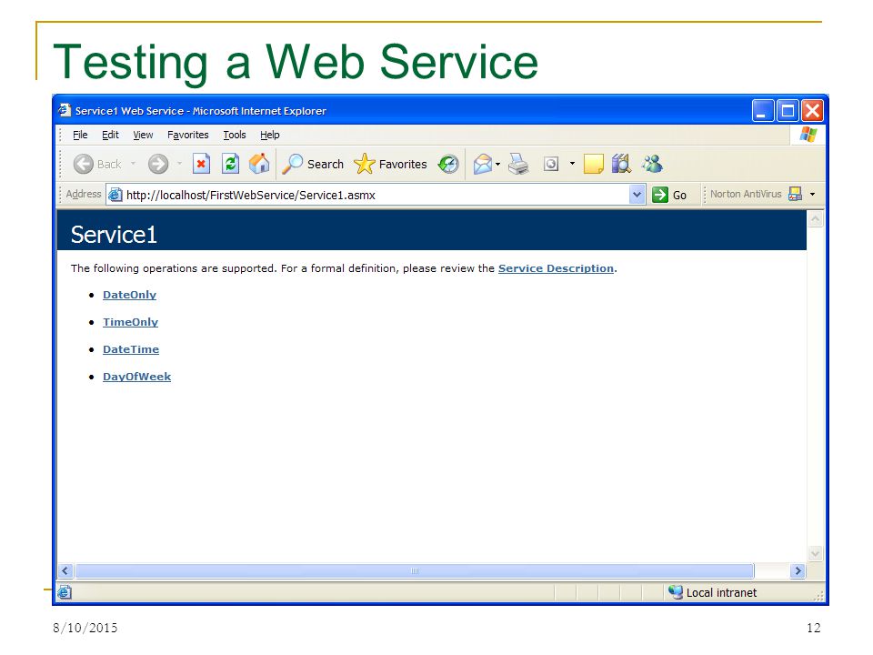Open the View menu
Image resolution: width=873 pixels, height=655 pixels.
143,135
